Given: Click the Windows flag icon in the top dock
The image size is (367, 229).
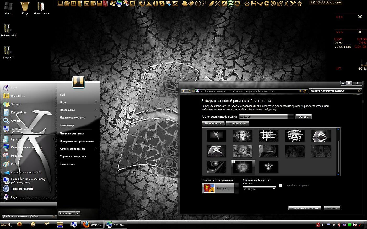Looking at the screenshot, I should 113,3.
